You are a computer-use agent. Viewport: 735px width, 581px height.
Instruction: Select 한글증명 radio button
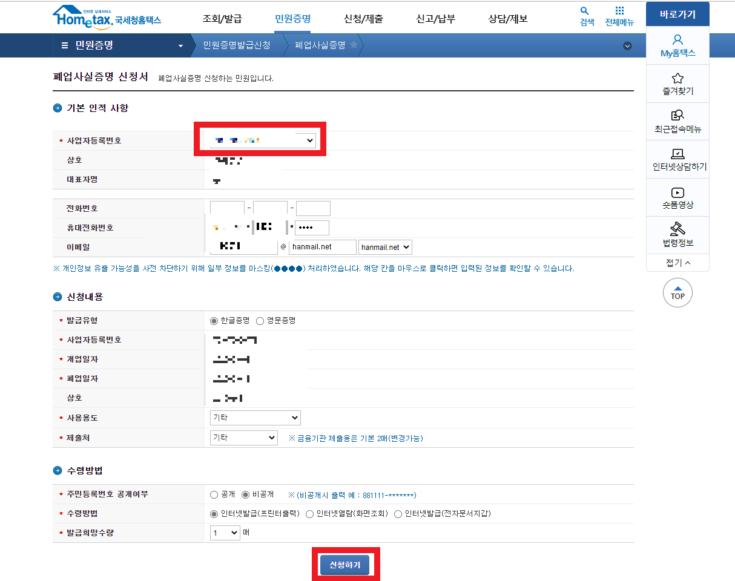tap(214, 321)
